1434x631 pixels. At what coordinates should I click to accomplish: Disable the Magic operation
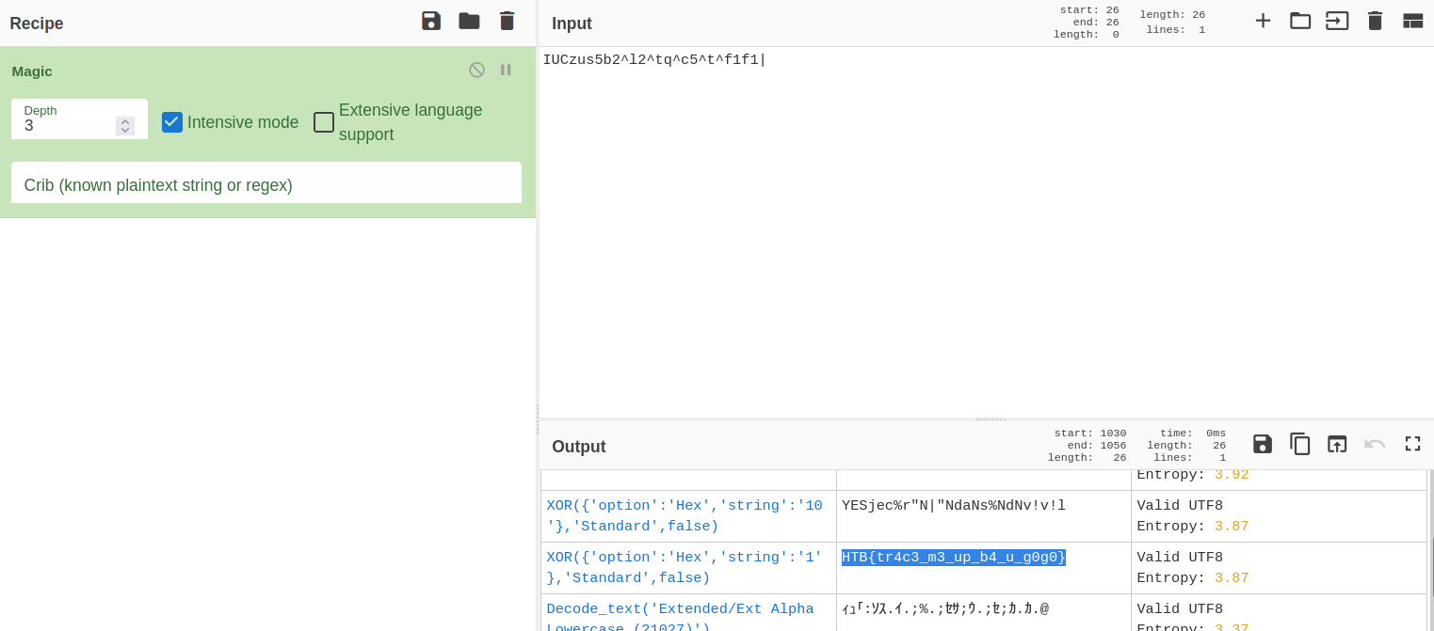click(x=476, y=70)
